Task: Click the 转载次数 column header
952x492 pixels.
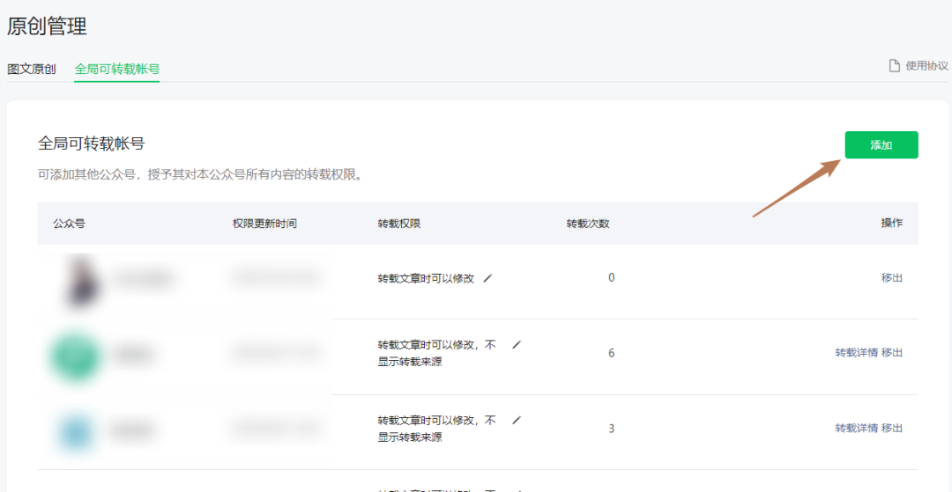Action: click(587, 224)
